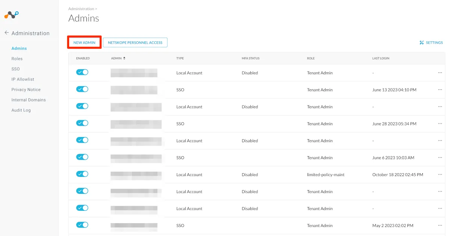Toggle enabled switch for limited-policy-maint admin

[82, 174]
